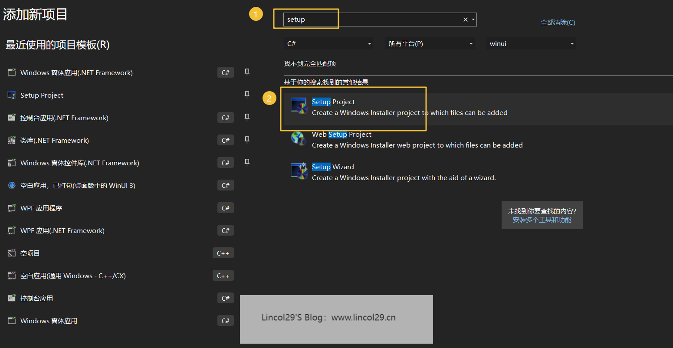Unpin the 类库(.NET Framework) template
The image size is (673, 348).
click(247, 140)
